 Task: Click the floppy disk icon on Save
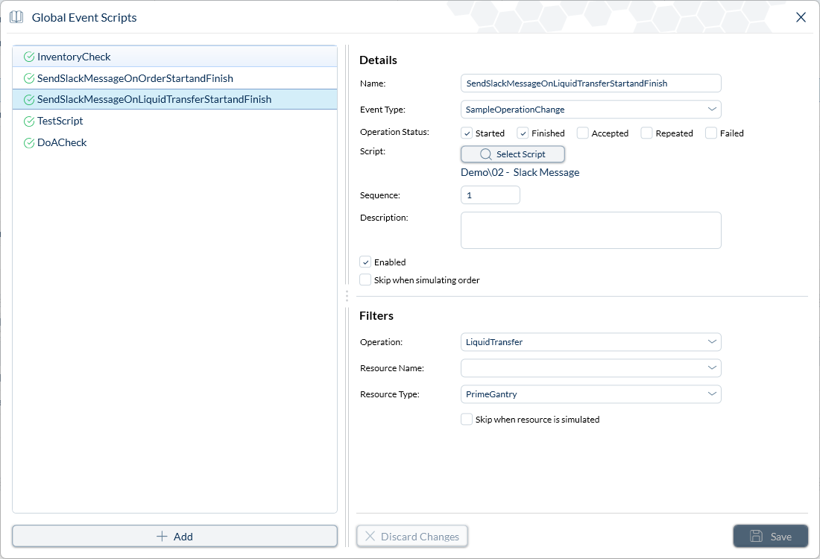(x=756, y=536)
